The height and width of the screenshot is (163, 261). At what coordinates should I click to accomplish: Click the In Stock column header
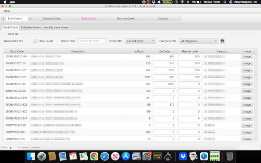[x=139, y=51]
